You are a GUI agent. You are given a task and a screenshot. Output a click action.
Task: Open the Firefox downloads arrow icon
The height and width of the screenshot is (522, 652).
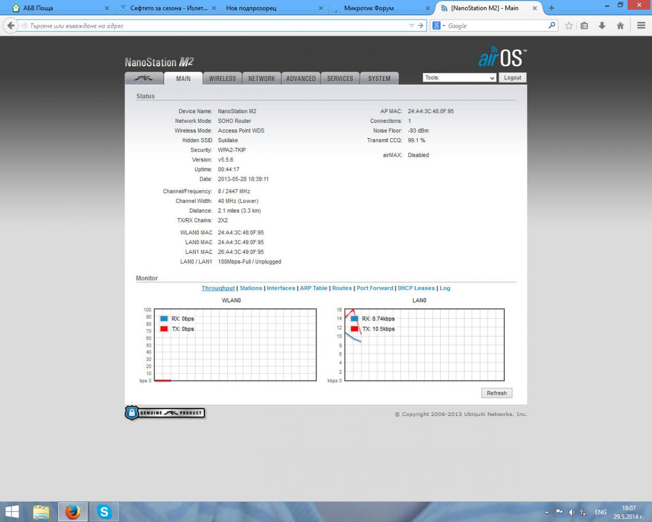[602, 26]
